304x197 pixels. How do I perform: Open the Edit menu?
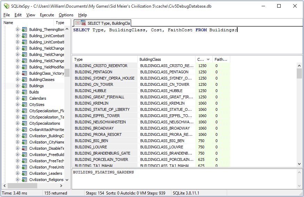(18, 15)
